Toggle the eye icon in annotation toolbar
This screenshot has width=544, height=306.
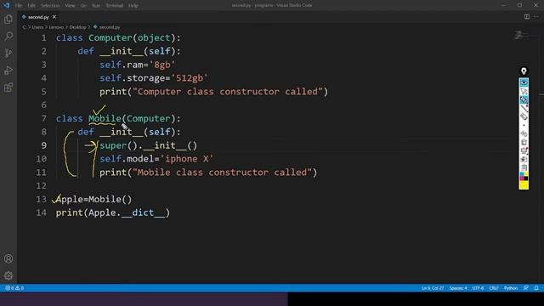coord(524,82)
